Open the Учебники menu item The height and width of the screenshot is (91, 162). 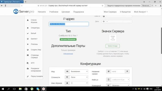click(x=54, y=12)
